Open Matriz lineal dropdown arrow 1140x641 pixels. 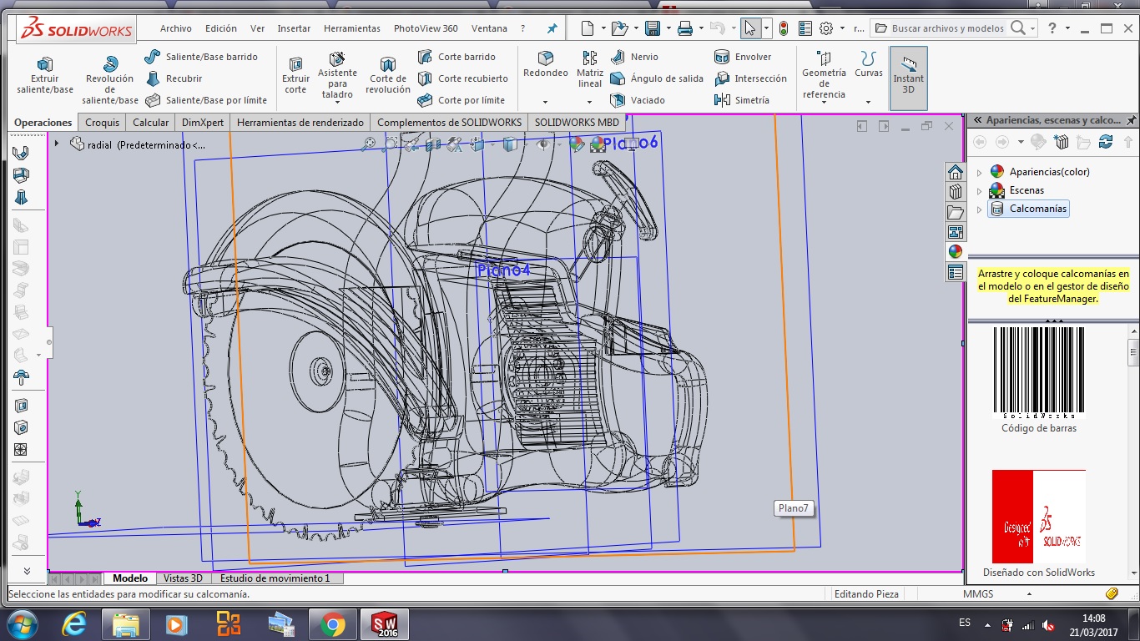pyautogui.click(x=590, y=103)
